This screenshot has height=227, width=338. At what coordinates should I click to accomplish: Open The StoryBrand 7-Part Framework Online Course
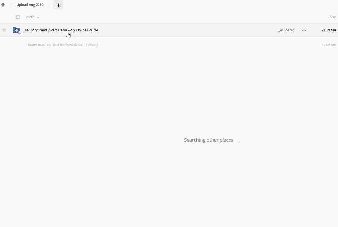(61, 30)
